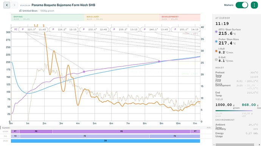Viewport: 261px width, 146px height.
Task: Click the FC marker pill
Action: pyautogui.click(x=15, y=30)
